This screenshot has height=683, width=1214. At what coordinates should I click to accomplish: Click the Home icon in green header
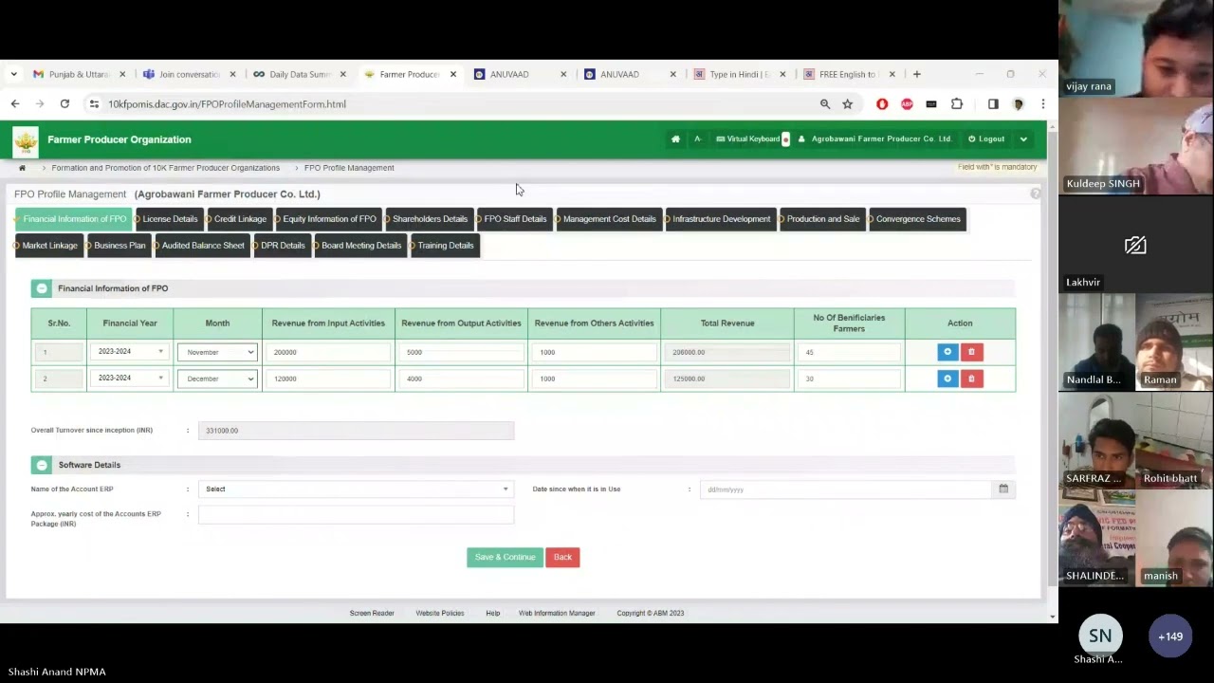click(675, 139)
